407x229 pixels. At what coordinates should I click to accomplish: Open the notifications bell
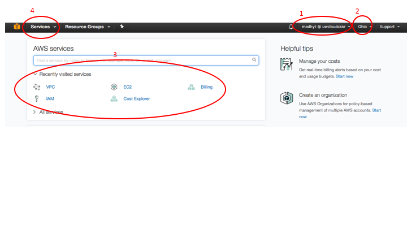[291, 27]
